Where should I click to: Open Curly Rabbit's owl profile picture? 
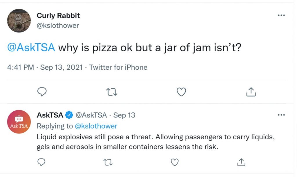point(19,21)
